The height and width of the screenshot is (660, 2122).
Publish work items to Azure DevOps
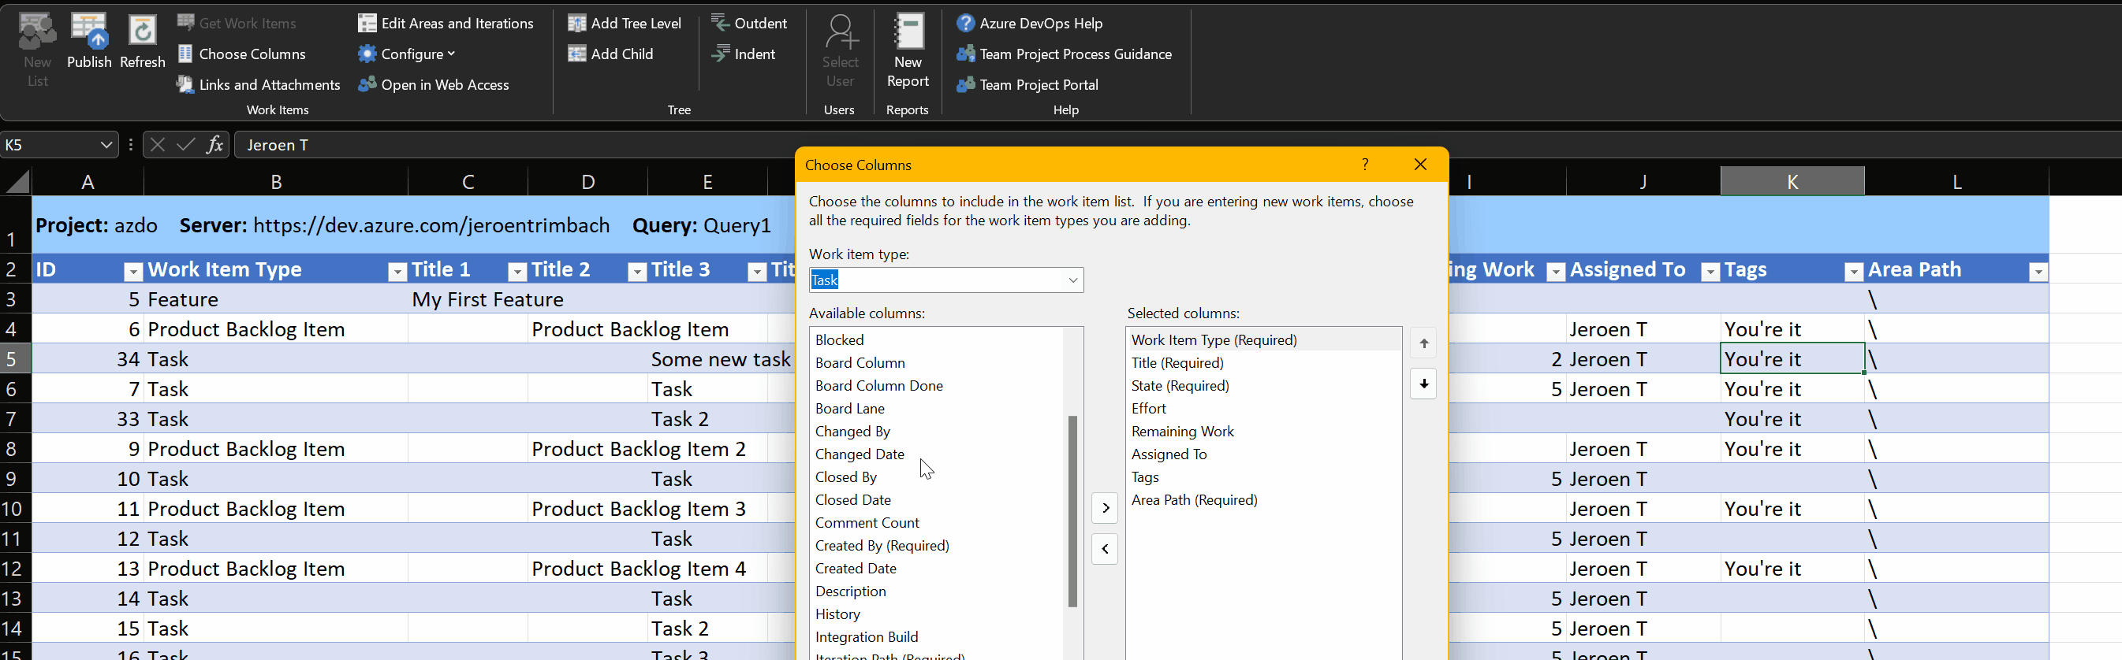pos(89,41)
